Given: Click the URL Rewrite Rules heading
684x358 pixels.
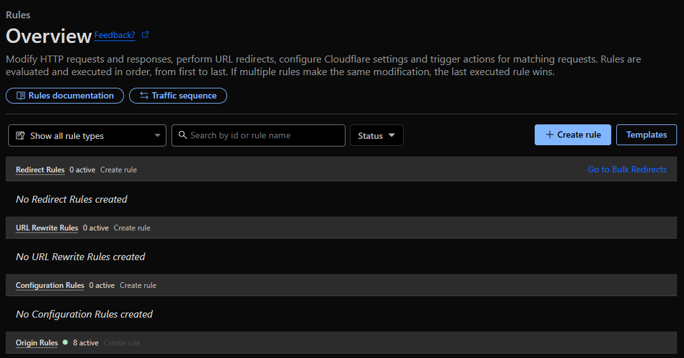Looking at the screenshot, I should pyautogui.click(x=47, y=228).
